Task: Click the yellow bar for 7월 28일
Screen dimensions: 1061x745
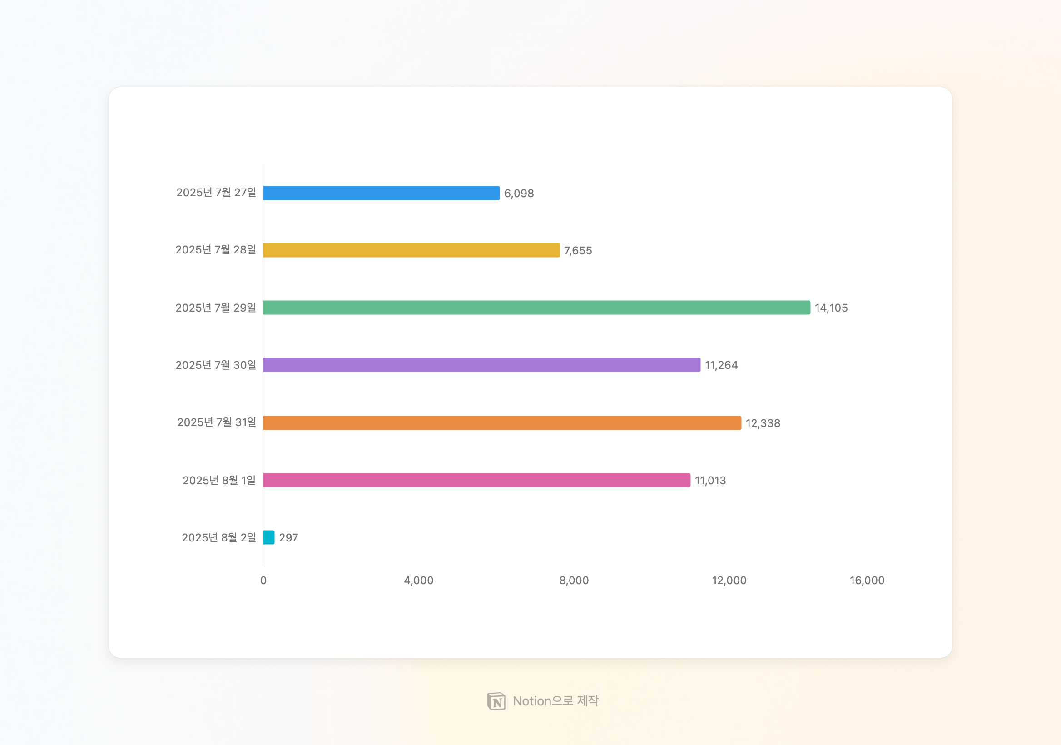Action: point(412,250)
